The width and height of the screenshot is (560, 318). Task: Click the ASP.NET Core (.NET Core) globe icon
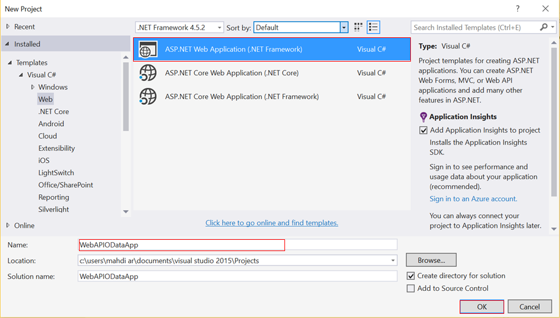pyautogui.click(x=148, y=73)
